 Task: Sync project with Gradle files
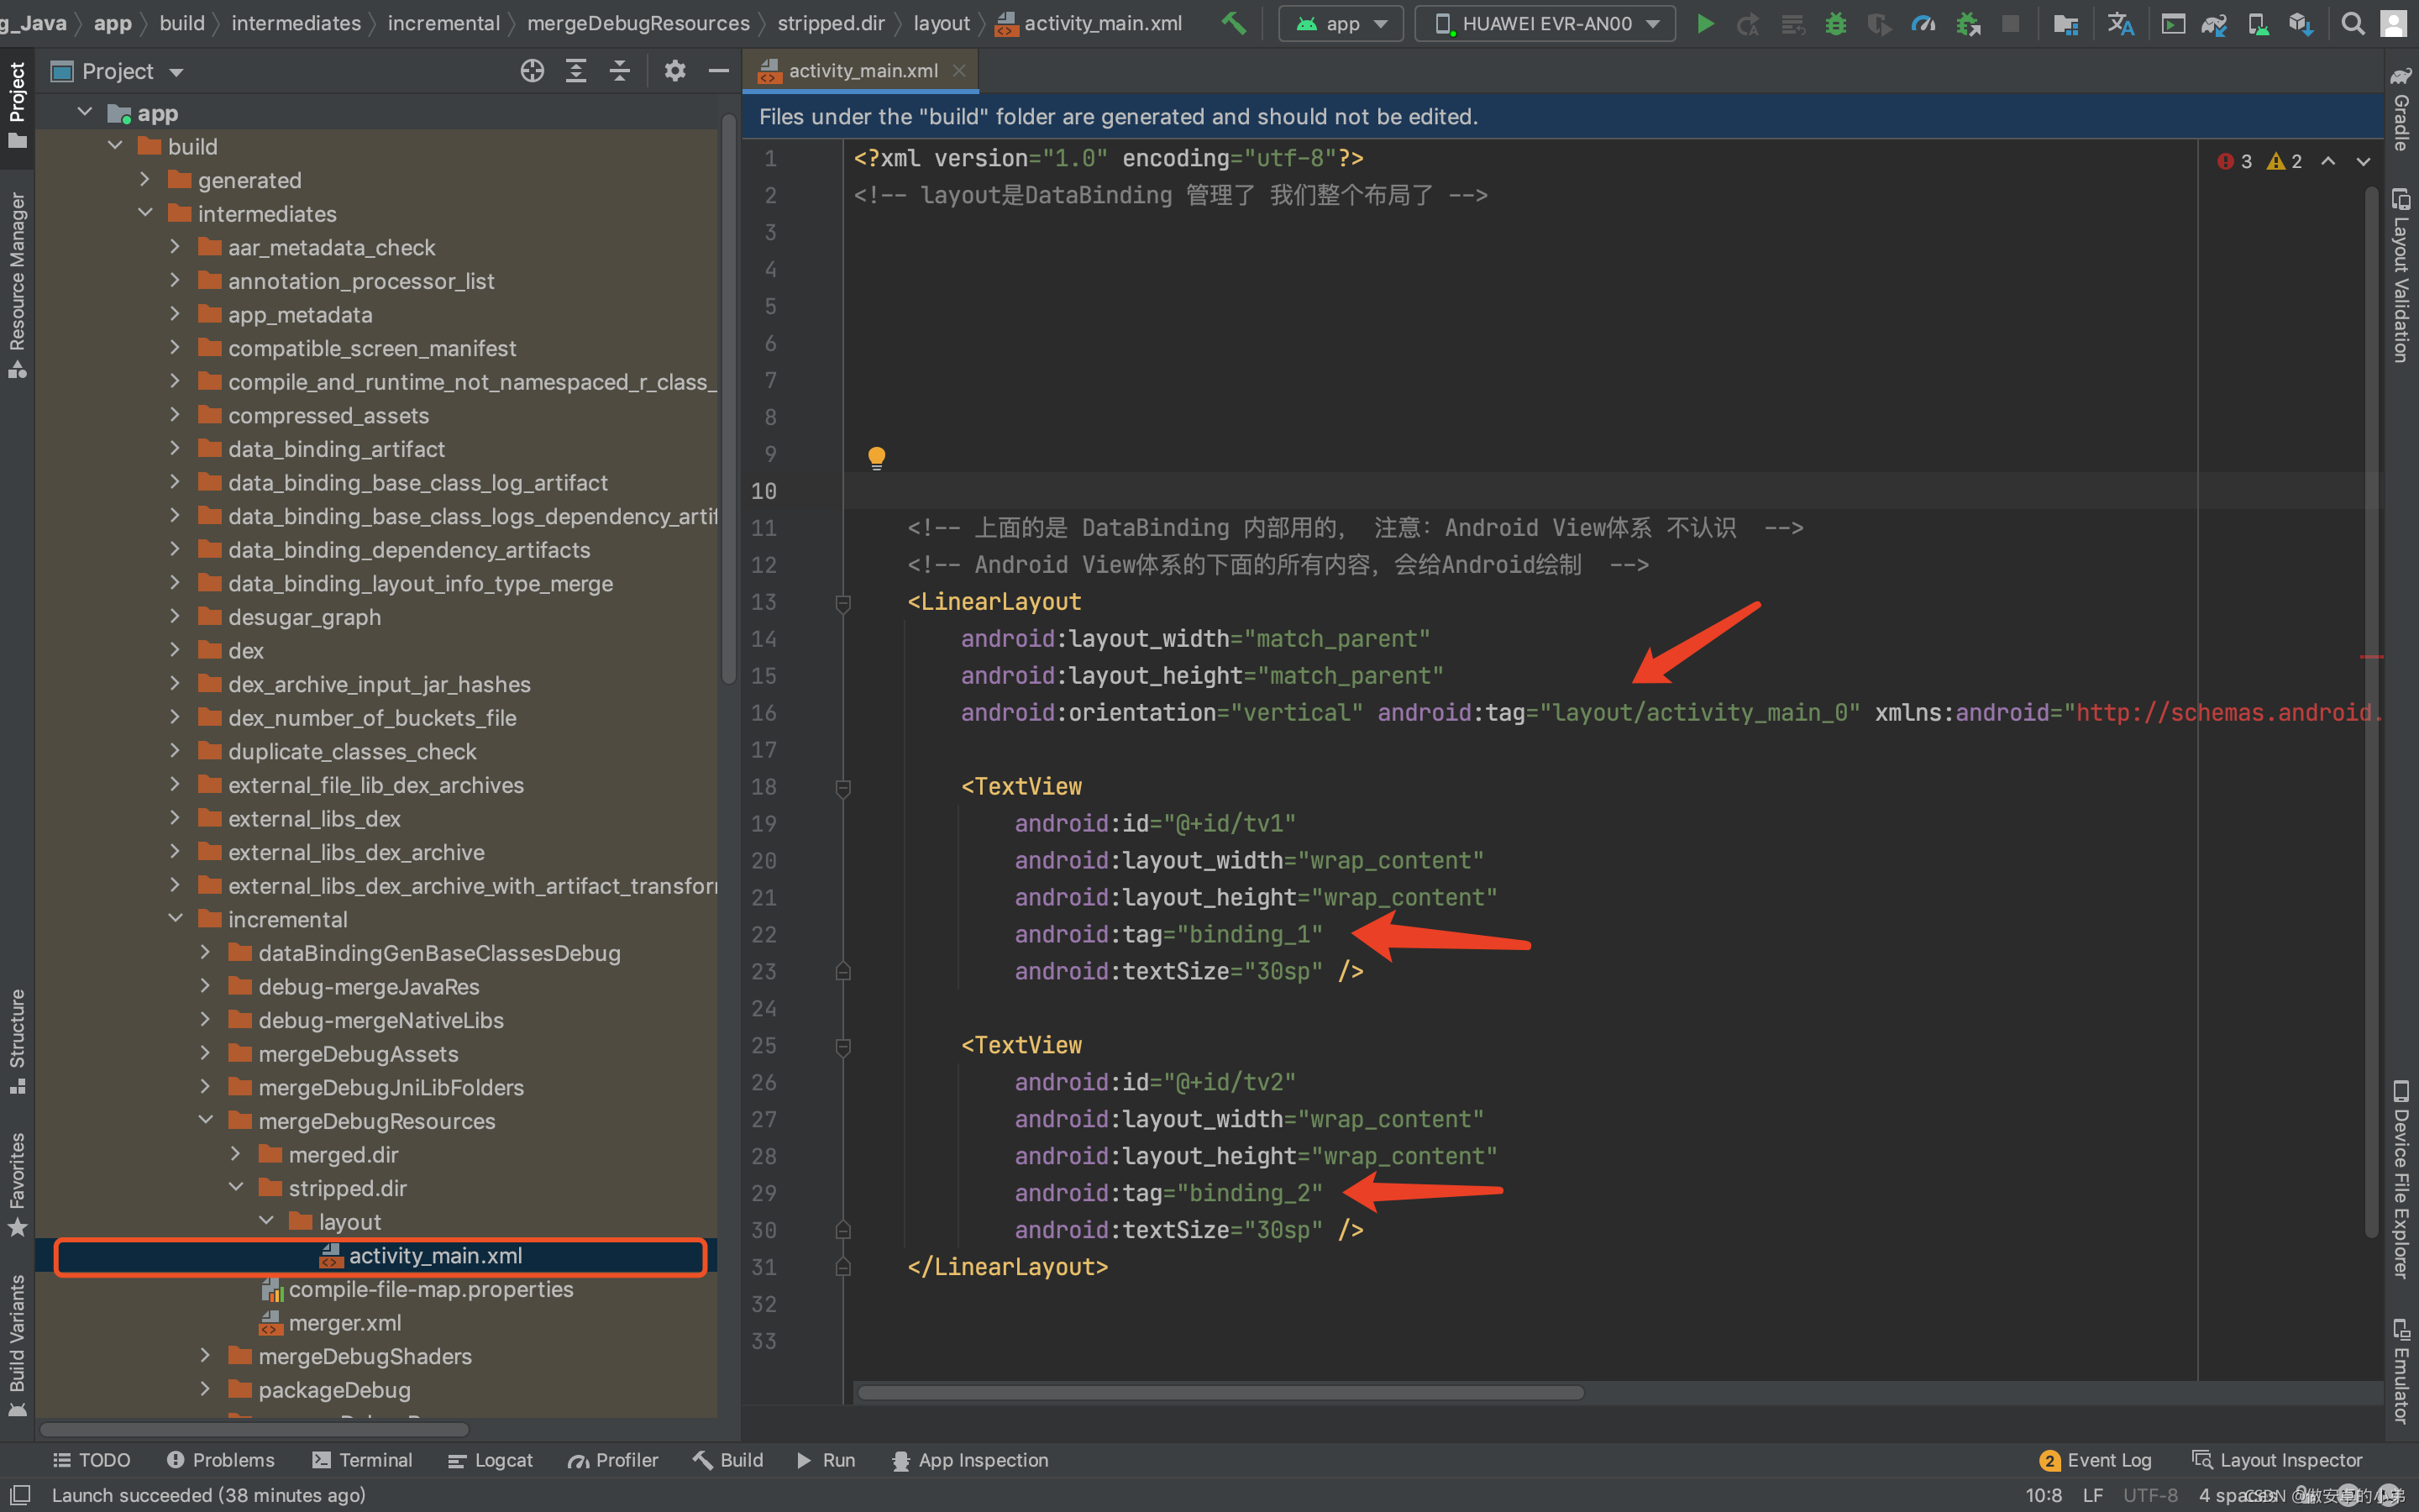(2216, 23)
